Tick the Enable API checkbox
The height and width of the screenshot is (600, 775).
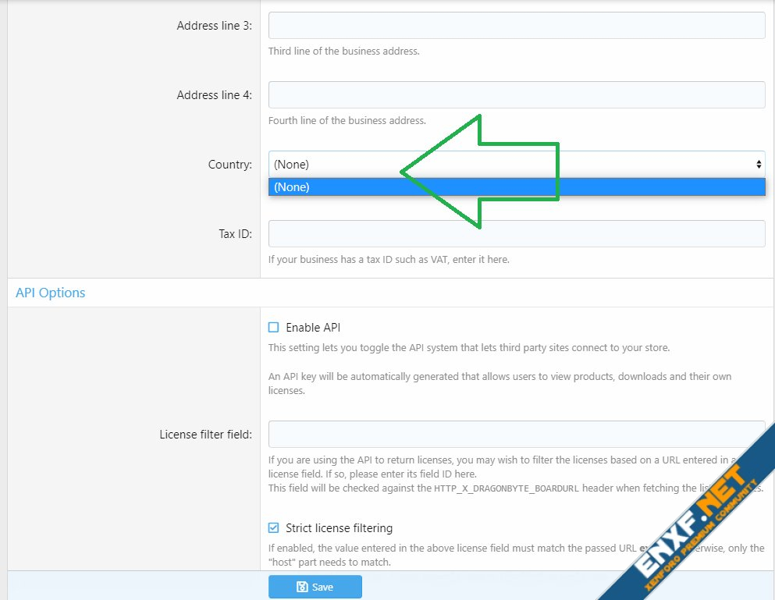pos(273,328)
